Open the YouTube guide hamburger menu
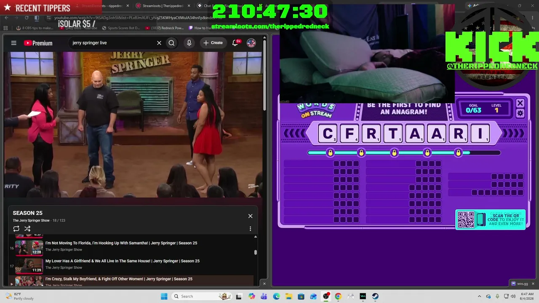The width and height of the screenshot is (539, 303). coord(13,43)
